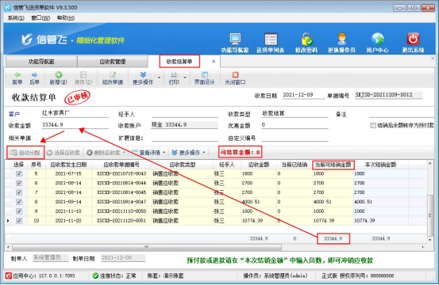Click the 经手人 input field
This screenshot has height=285, width=439.
[185, 114]
